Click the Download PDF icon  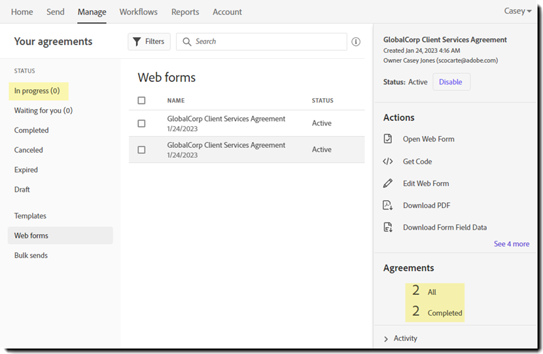point(388,205)
